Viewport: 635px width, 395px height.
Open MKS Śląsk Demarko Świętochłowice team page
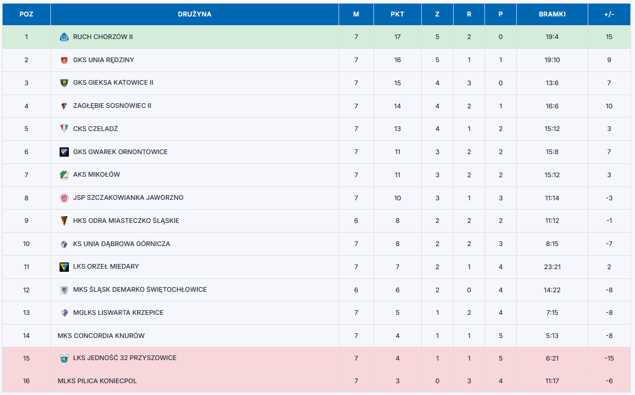(x=140, y=290)
